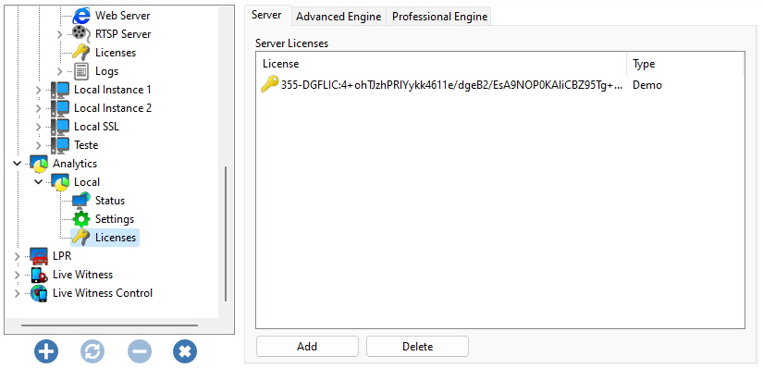
Task: Sort by the License column header
Action: 442,64
